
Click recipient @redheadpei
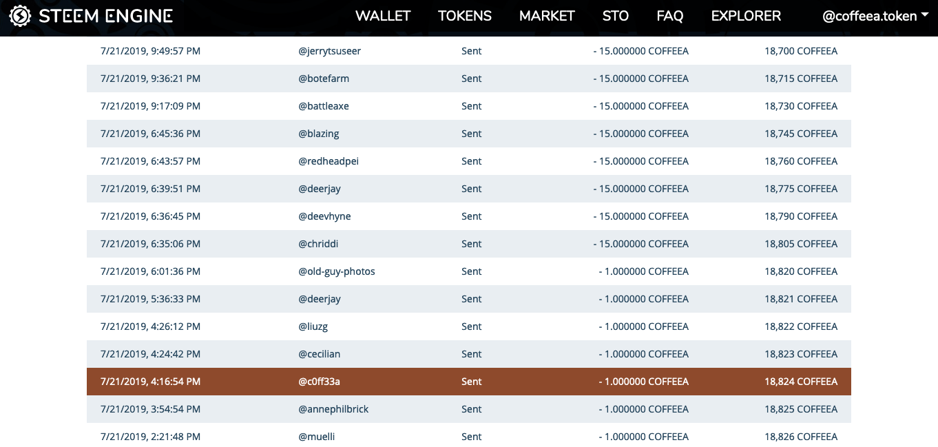329,161
